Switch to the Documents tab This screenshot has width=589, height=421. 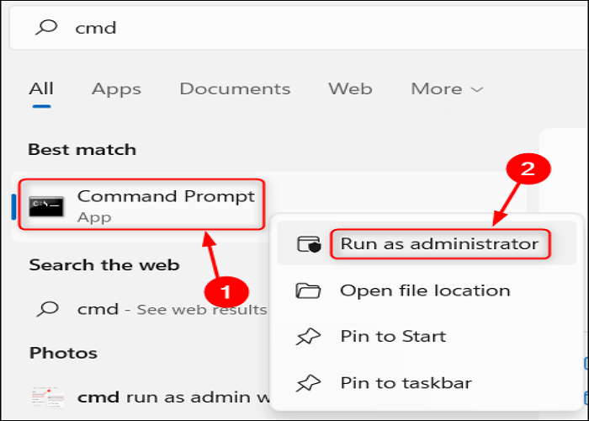pyautogui.click(x=235, y=89)
